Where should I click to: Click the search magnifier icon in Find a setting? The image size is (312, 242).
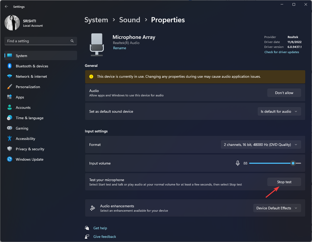[x=72, y=41]
